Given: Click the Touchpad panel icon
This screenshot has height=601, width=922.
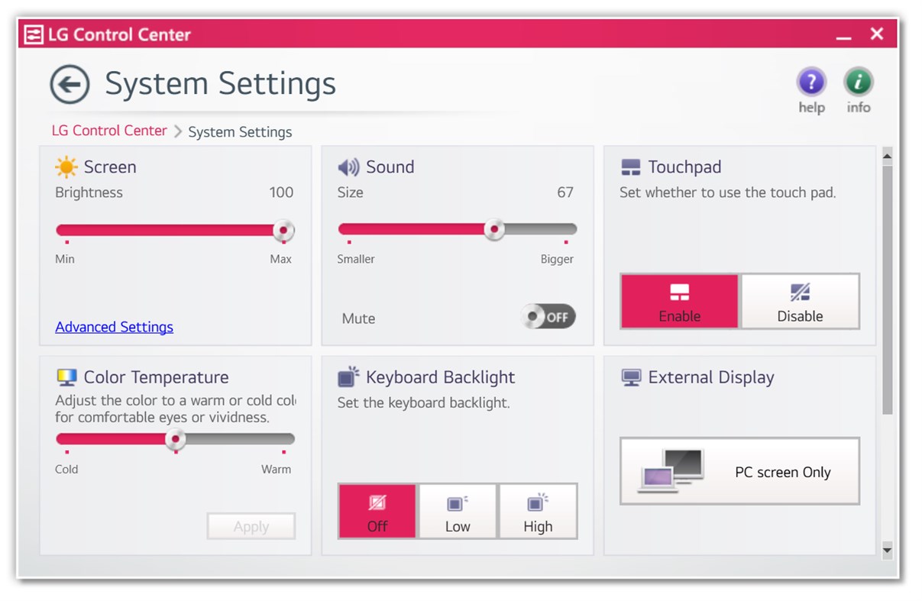Looking at the screenshot, I should (x=632, y=166).
